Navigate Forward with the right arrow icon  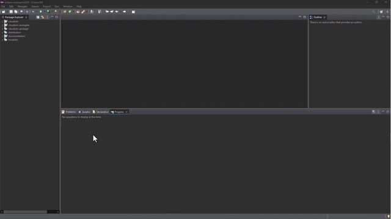(124, 12)
